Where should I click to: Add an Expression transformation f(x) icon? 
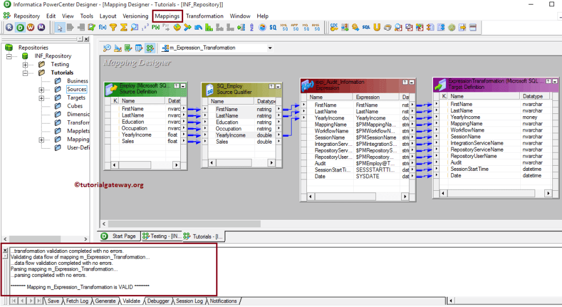click(x=103, y=27)
